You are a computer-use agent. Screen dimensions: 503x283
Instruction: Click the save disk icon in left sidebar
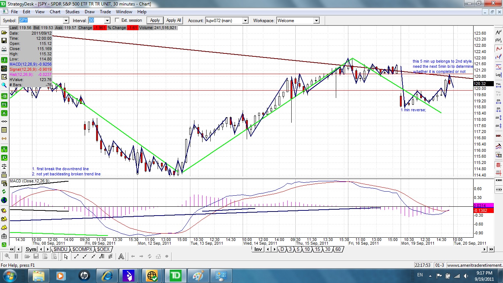point(4,41)
